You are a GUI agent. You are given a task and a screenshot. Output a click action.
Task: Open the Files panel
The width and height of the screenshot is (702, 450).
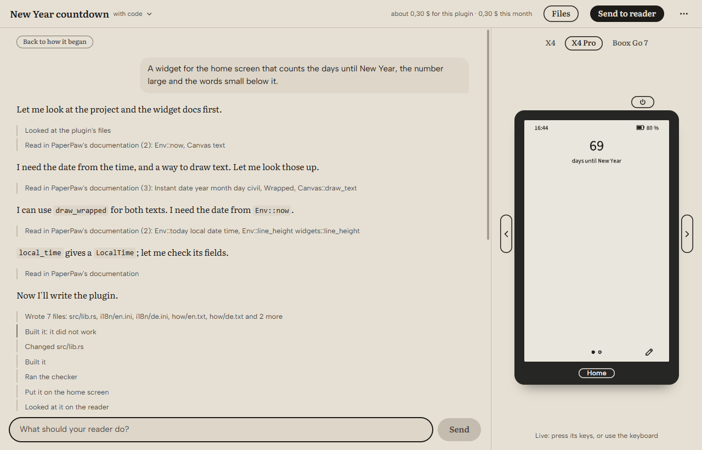click(x=561, y=14)
